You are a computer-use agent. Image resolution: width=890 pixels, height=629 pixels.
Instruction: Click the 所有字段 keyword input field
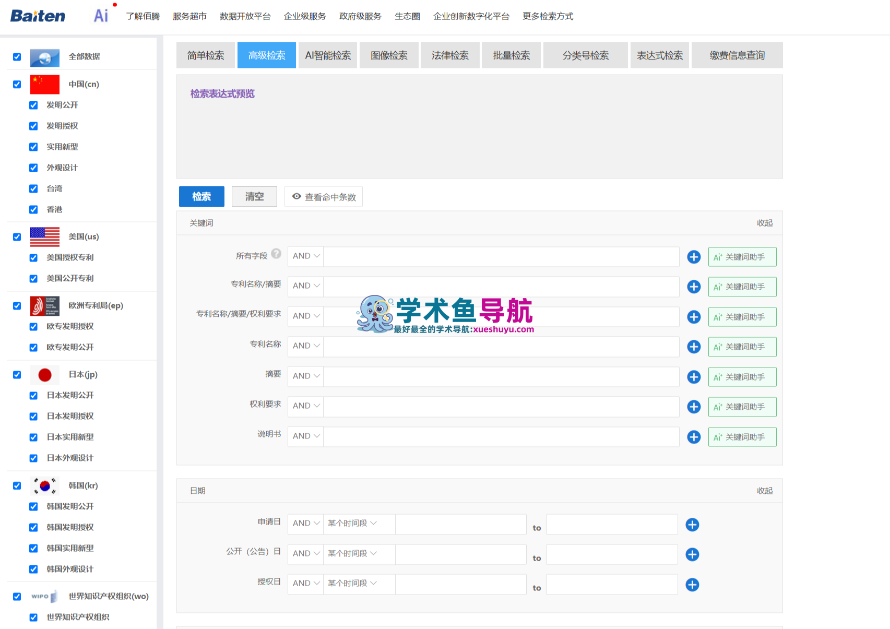coord(501,256)
